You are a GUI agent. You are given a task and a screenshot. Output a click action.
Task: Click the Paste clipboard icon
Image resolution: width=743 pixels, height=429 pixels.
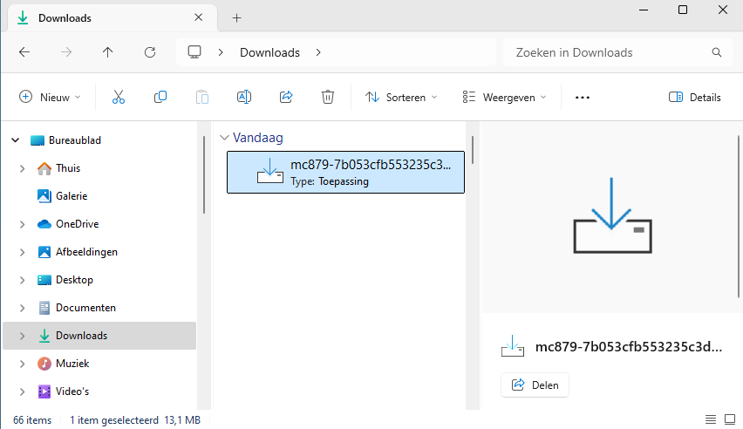coord(201,97)
